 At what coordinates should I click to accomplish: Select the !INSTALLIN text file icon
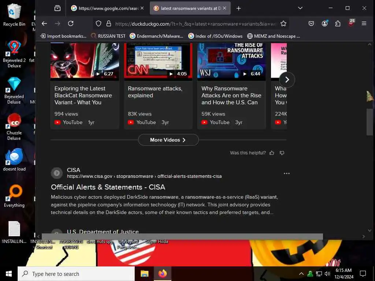tap(14, 232)
